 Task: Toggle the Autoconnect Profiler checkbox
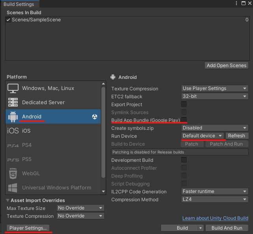[x=184, y=168]
